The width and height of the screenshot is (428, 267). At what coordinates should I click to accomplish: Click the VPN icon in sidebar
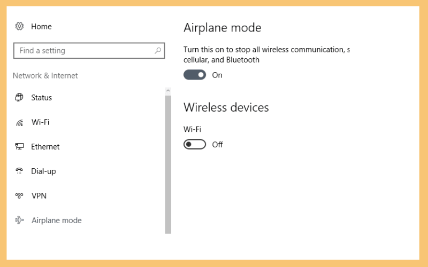coord(19,195)
